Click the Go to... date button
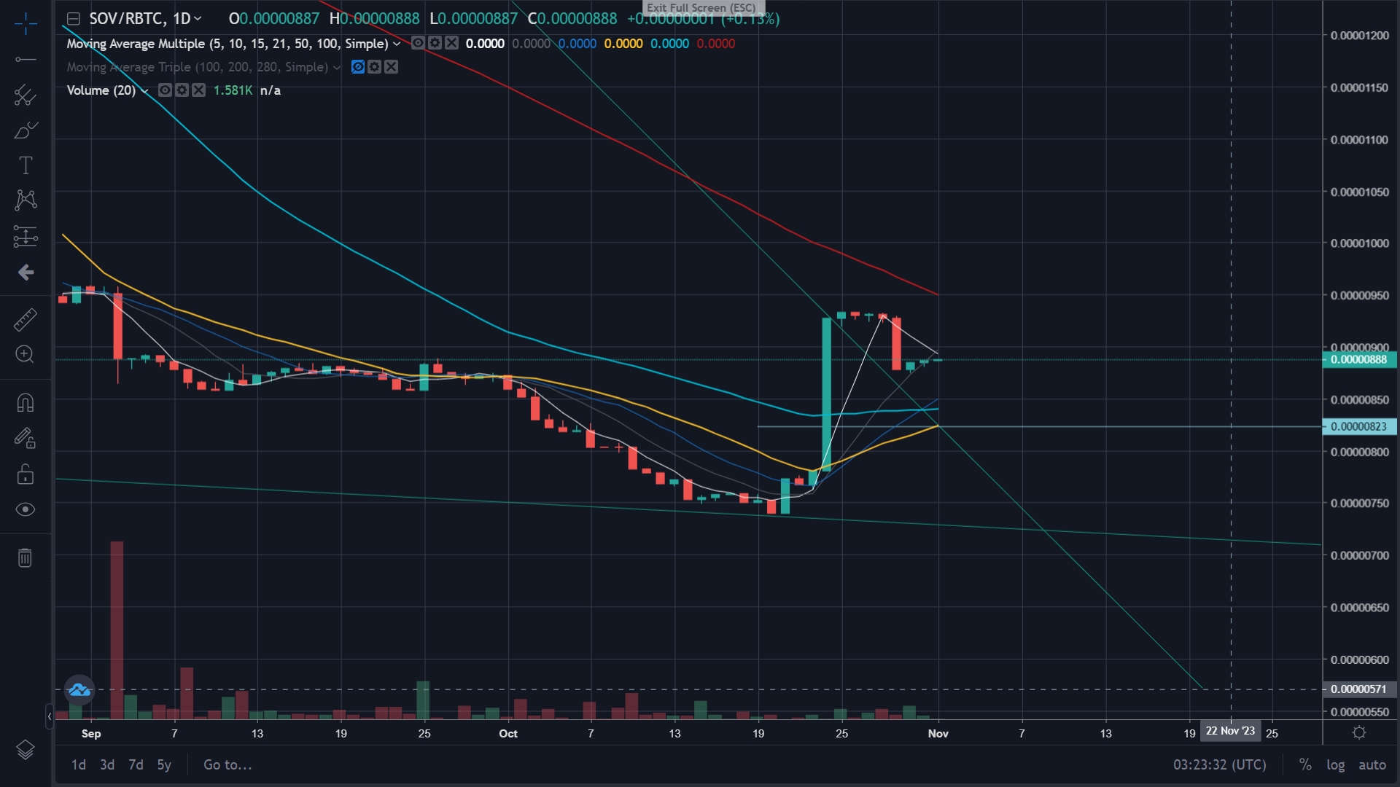This screenshot has height=787, width=1400. pos(227,765)
